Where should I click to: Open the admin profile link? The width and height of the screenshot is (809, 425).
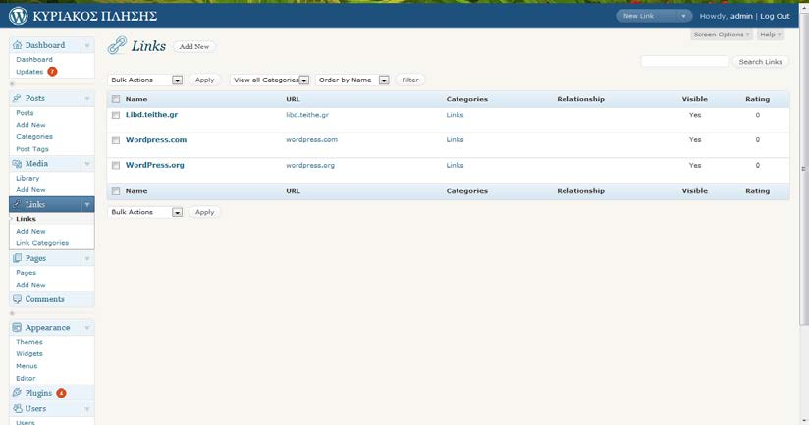(741, 16)
